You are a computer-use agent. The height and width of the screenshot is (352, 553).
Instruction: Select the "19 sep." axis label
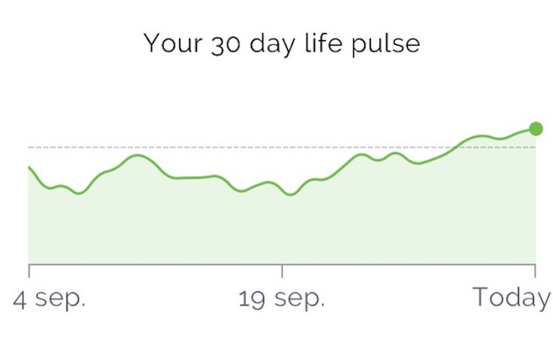(282, 298)
